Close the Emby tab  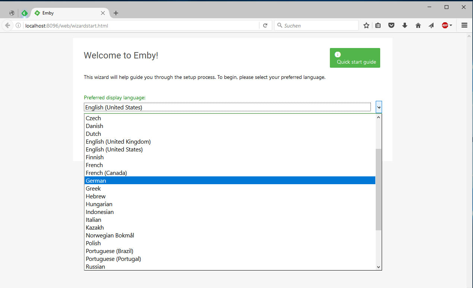coord(103,13)
